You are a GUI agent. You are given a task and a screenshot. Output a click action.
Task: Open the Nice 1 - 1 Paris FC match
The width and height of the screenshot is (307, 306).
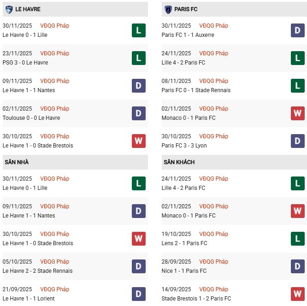184,271
